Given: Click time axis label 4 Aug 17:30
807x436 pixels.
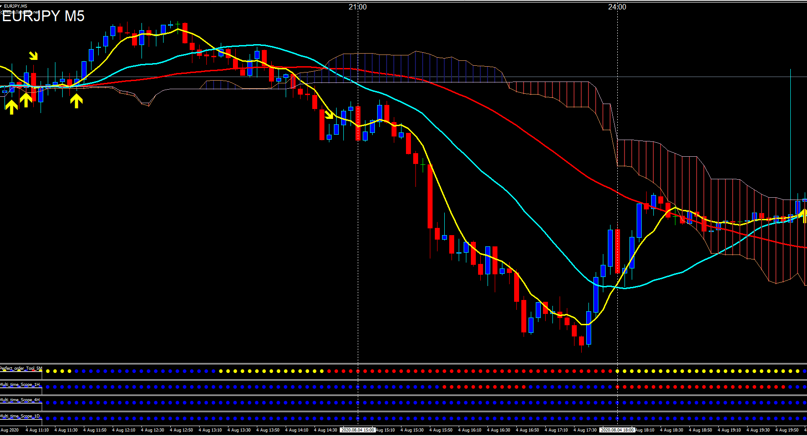Looking at the screenshot, I should [585, 430].
